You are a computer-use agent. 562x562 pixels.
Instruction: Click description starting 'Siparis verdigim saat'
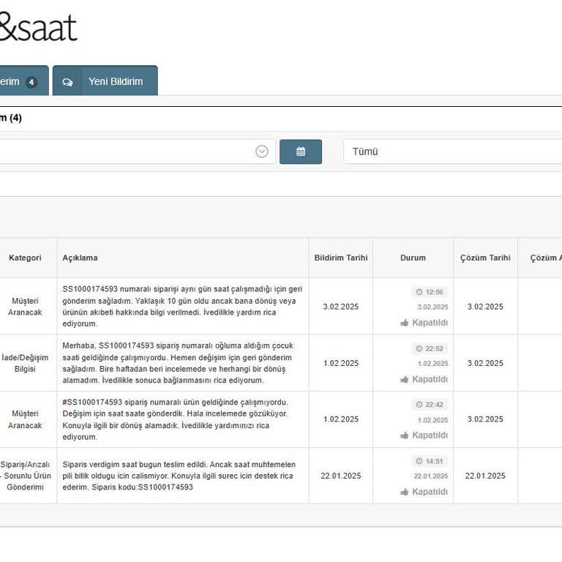(179, 476)
